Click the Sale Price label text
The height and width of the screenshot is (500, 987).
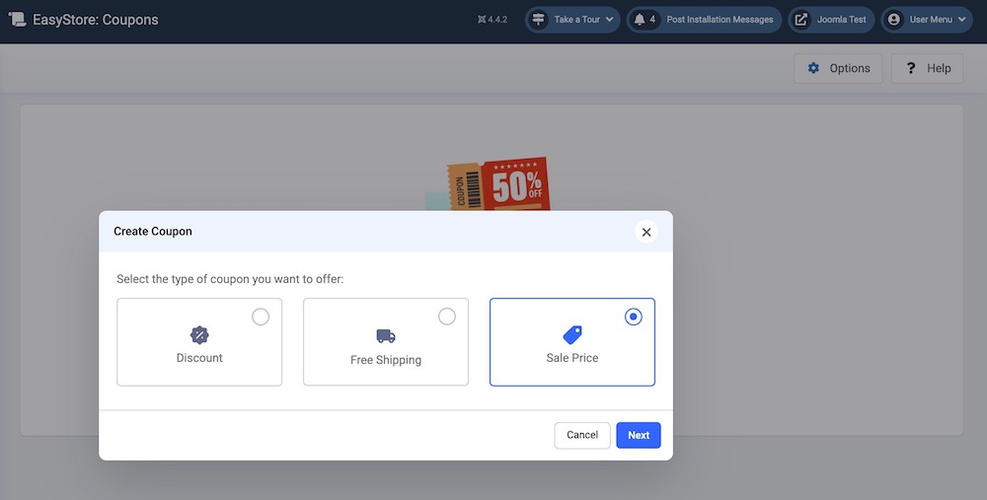[x=572, y=358]
